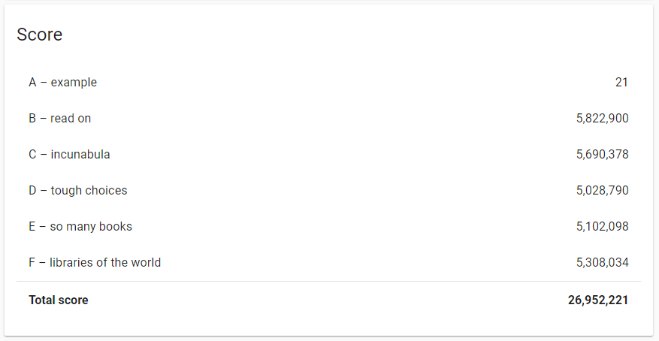
Task: Click the score 5,308,034
Action: coord(602,263)
